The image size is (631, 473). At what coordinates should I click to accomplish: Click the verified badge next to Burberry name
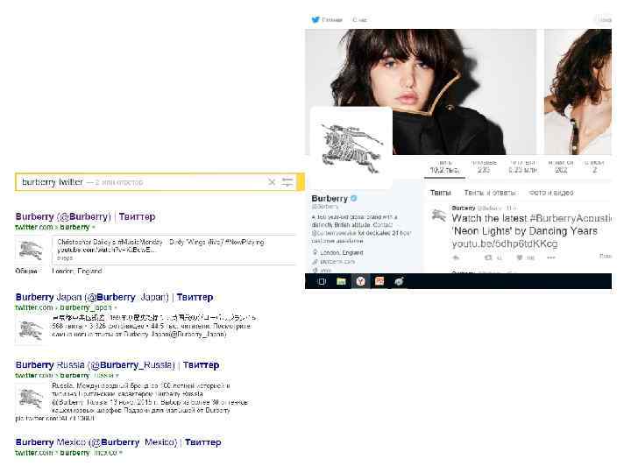[354, 198]
